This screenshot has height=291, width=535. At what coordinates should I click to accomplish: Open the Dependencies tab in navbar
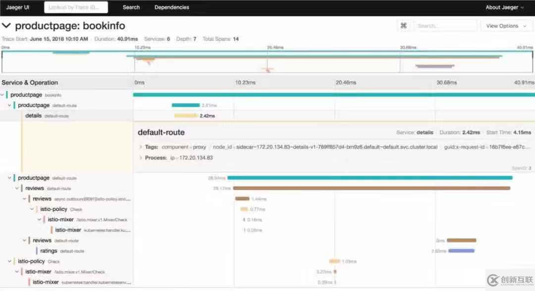pos(171,7)
